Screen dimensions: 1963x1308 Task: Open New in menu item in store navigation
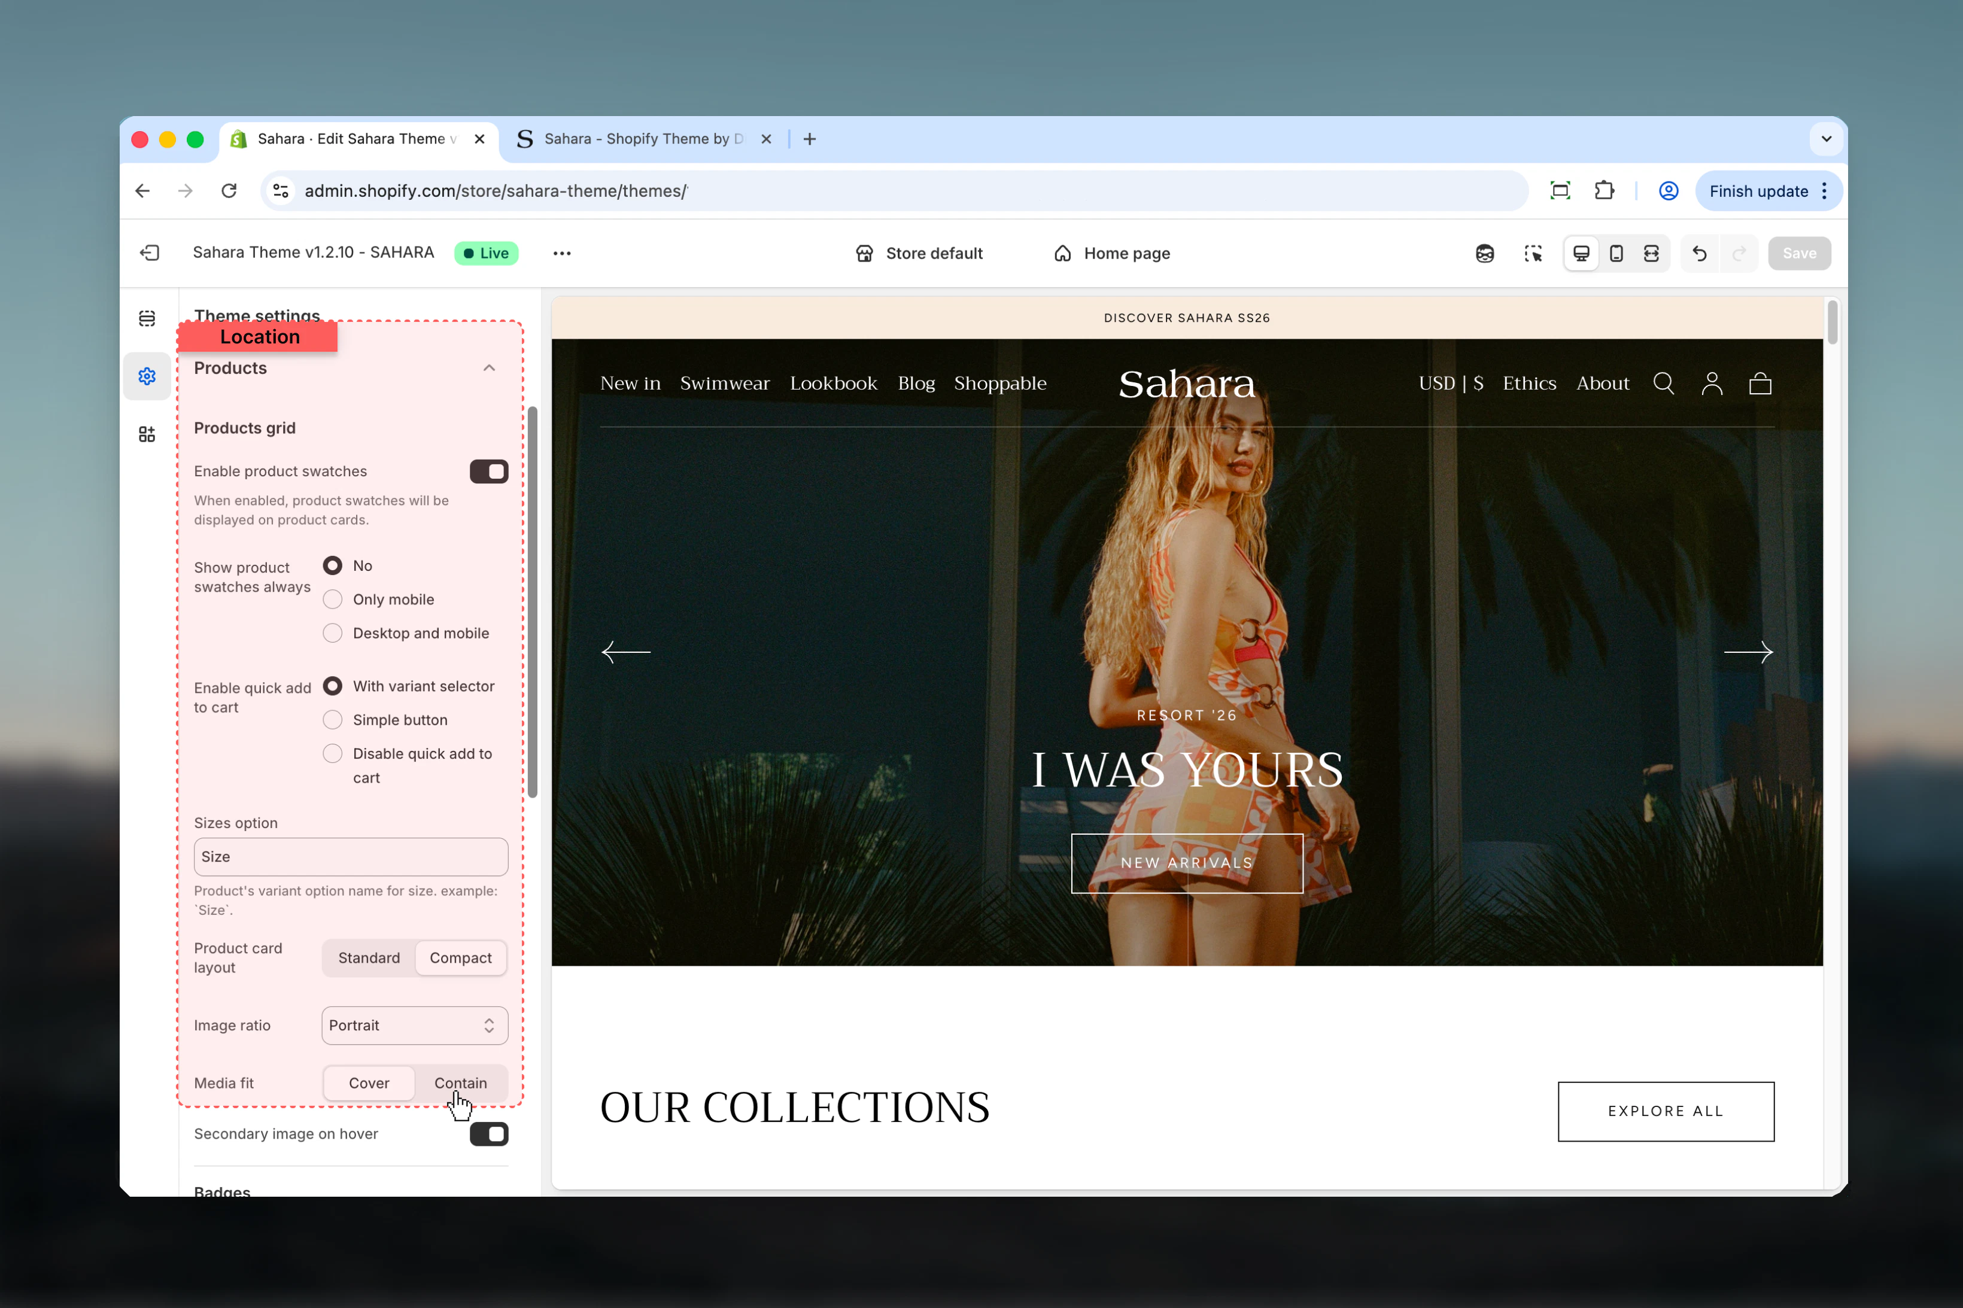[631, 383]
